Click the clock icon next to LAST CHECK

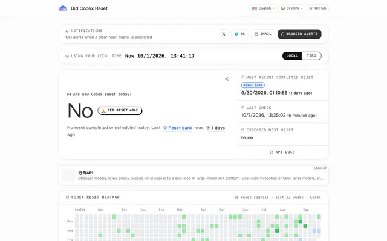(242, 107)
